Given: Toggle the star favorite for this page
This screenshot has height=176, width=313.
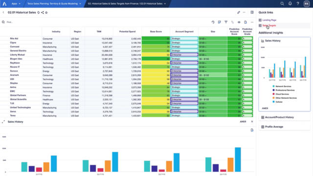Looking at the screenshot, I should [x=46, y=12].
